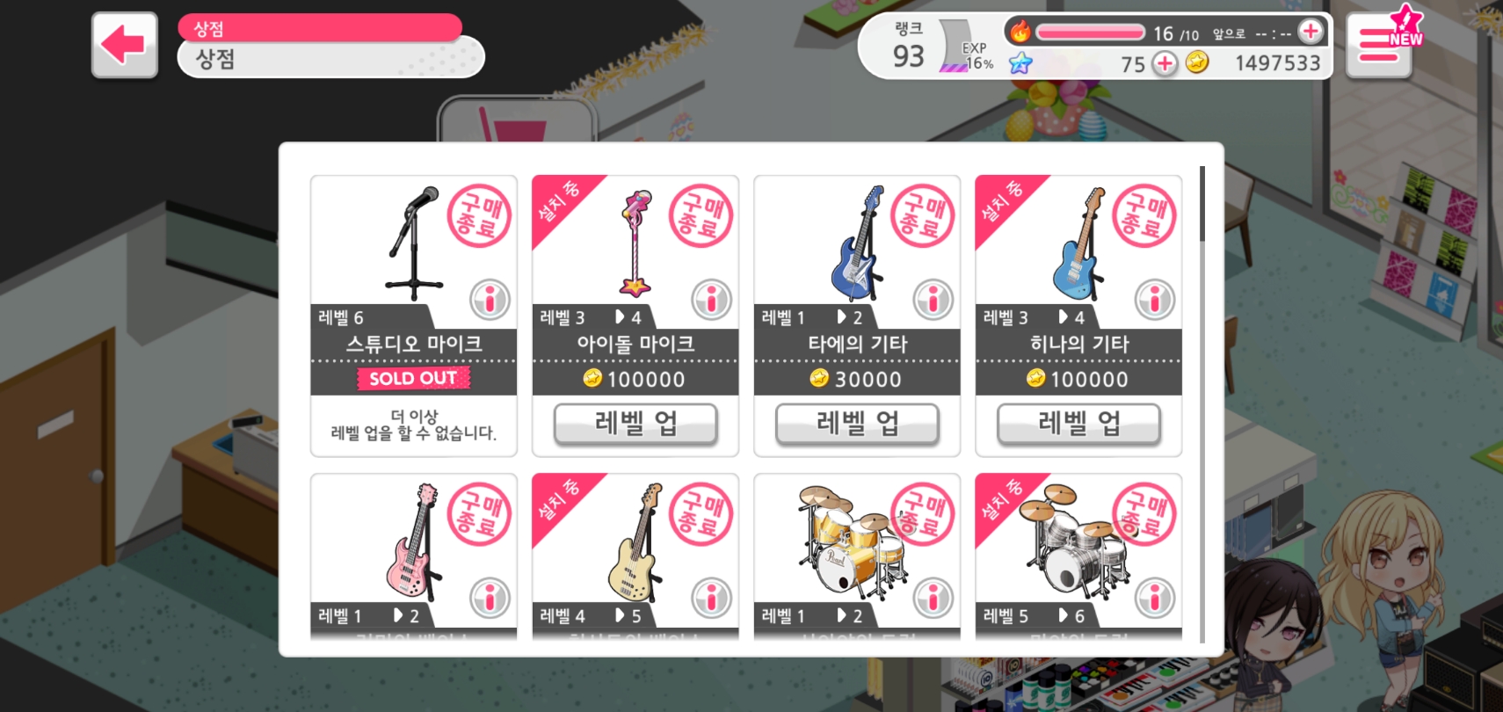Level up 타에의 기타 for 30000

click(857, 425)
